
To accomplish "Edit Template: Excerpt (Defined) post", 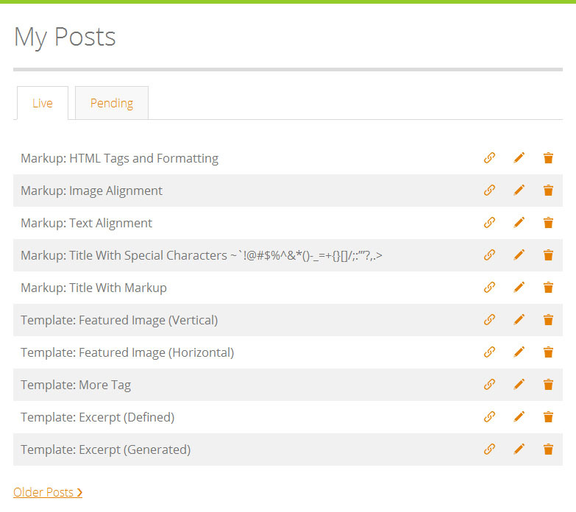I will [x=519, y=416].
